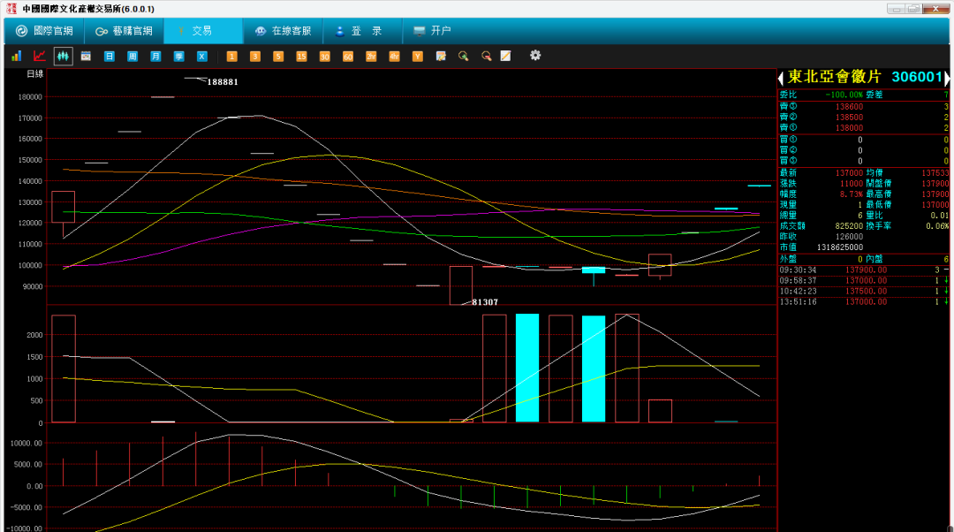Select sell level 3 price 138600
The image size is (954, 532).
(x=849, y=107)
